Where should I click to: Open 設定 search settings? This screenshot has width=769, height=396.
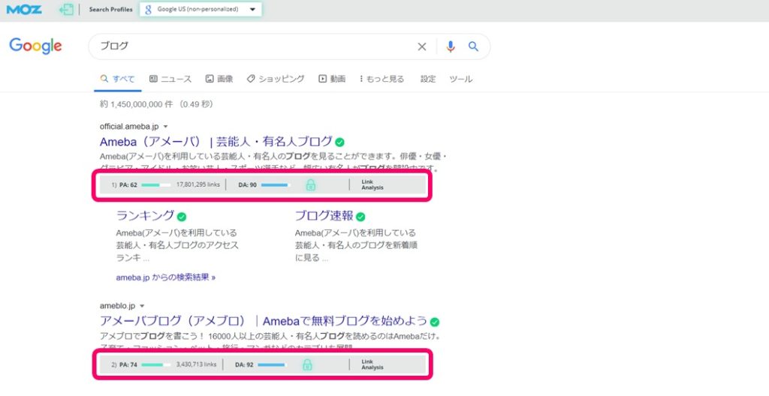coord(427,79)
